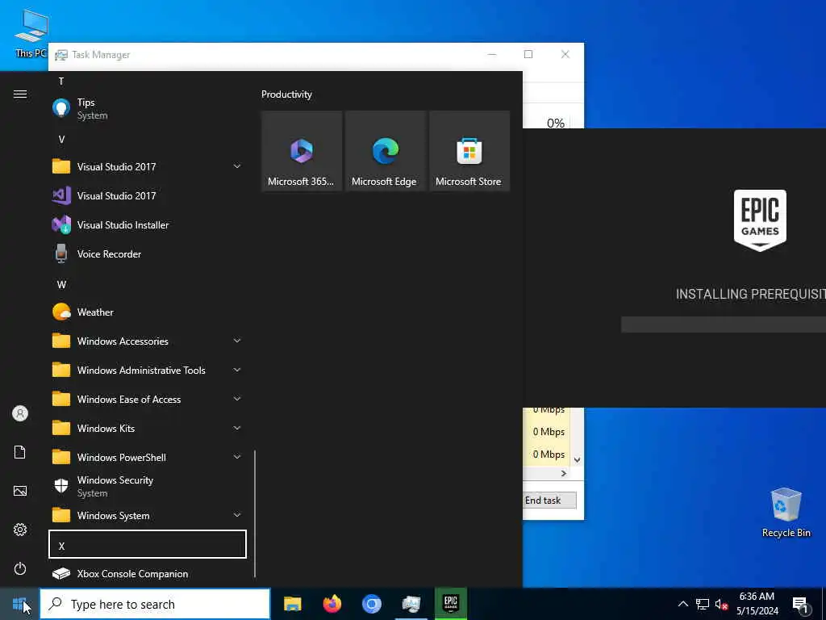Show hidden system tray icons
This screenshot has width=826, height=620.
pos(682,604)
